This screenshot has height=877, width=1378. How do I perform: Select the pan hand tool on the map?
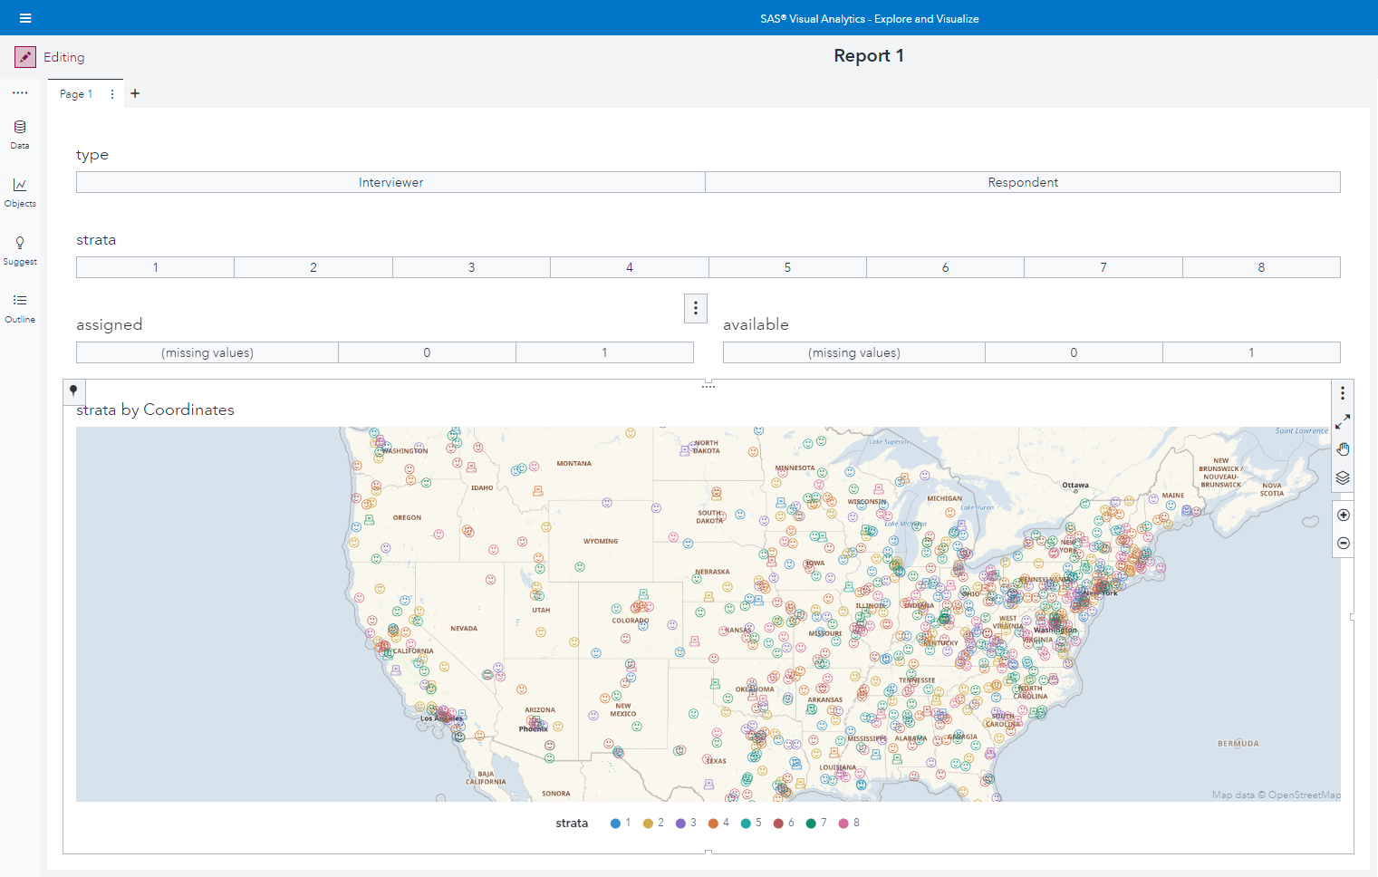pos(1343,448)
